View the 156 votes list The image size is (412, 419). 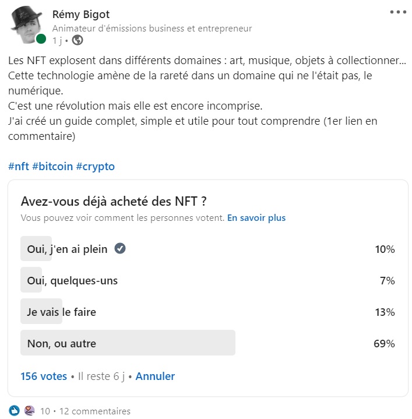click(x=44, y=376)
